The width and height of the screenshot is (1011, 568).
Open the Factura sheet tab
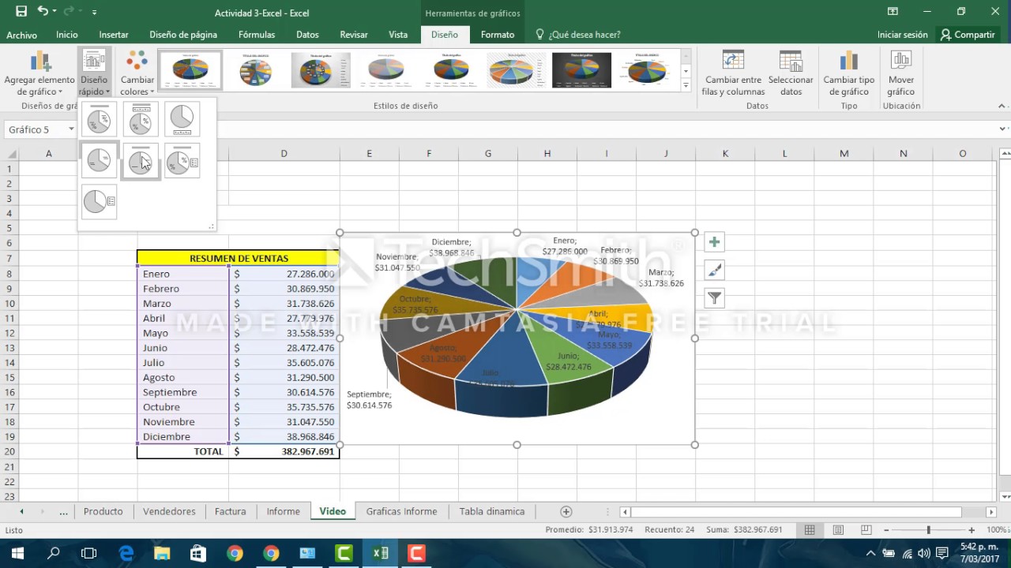pyautogui.click(x=231, y=511)
